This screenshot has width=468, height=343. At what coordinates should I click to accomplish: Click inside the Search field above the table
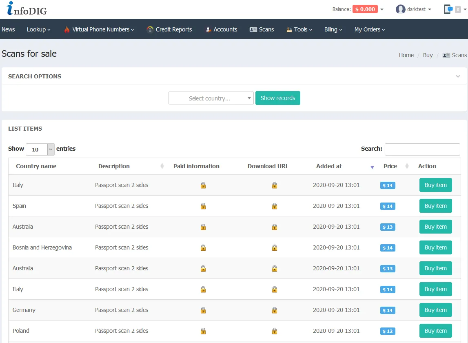[422, 149]
